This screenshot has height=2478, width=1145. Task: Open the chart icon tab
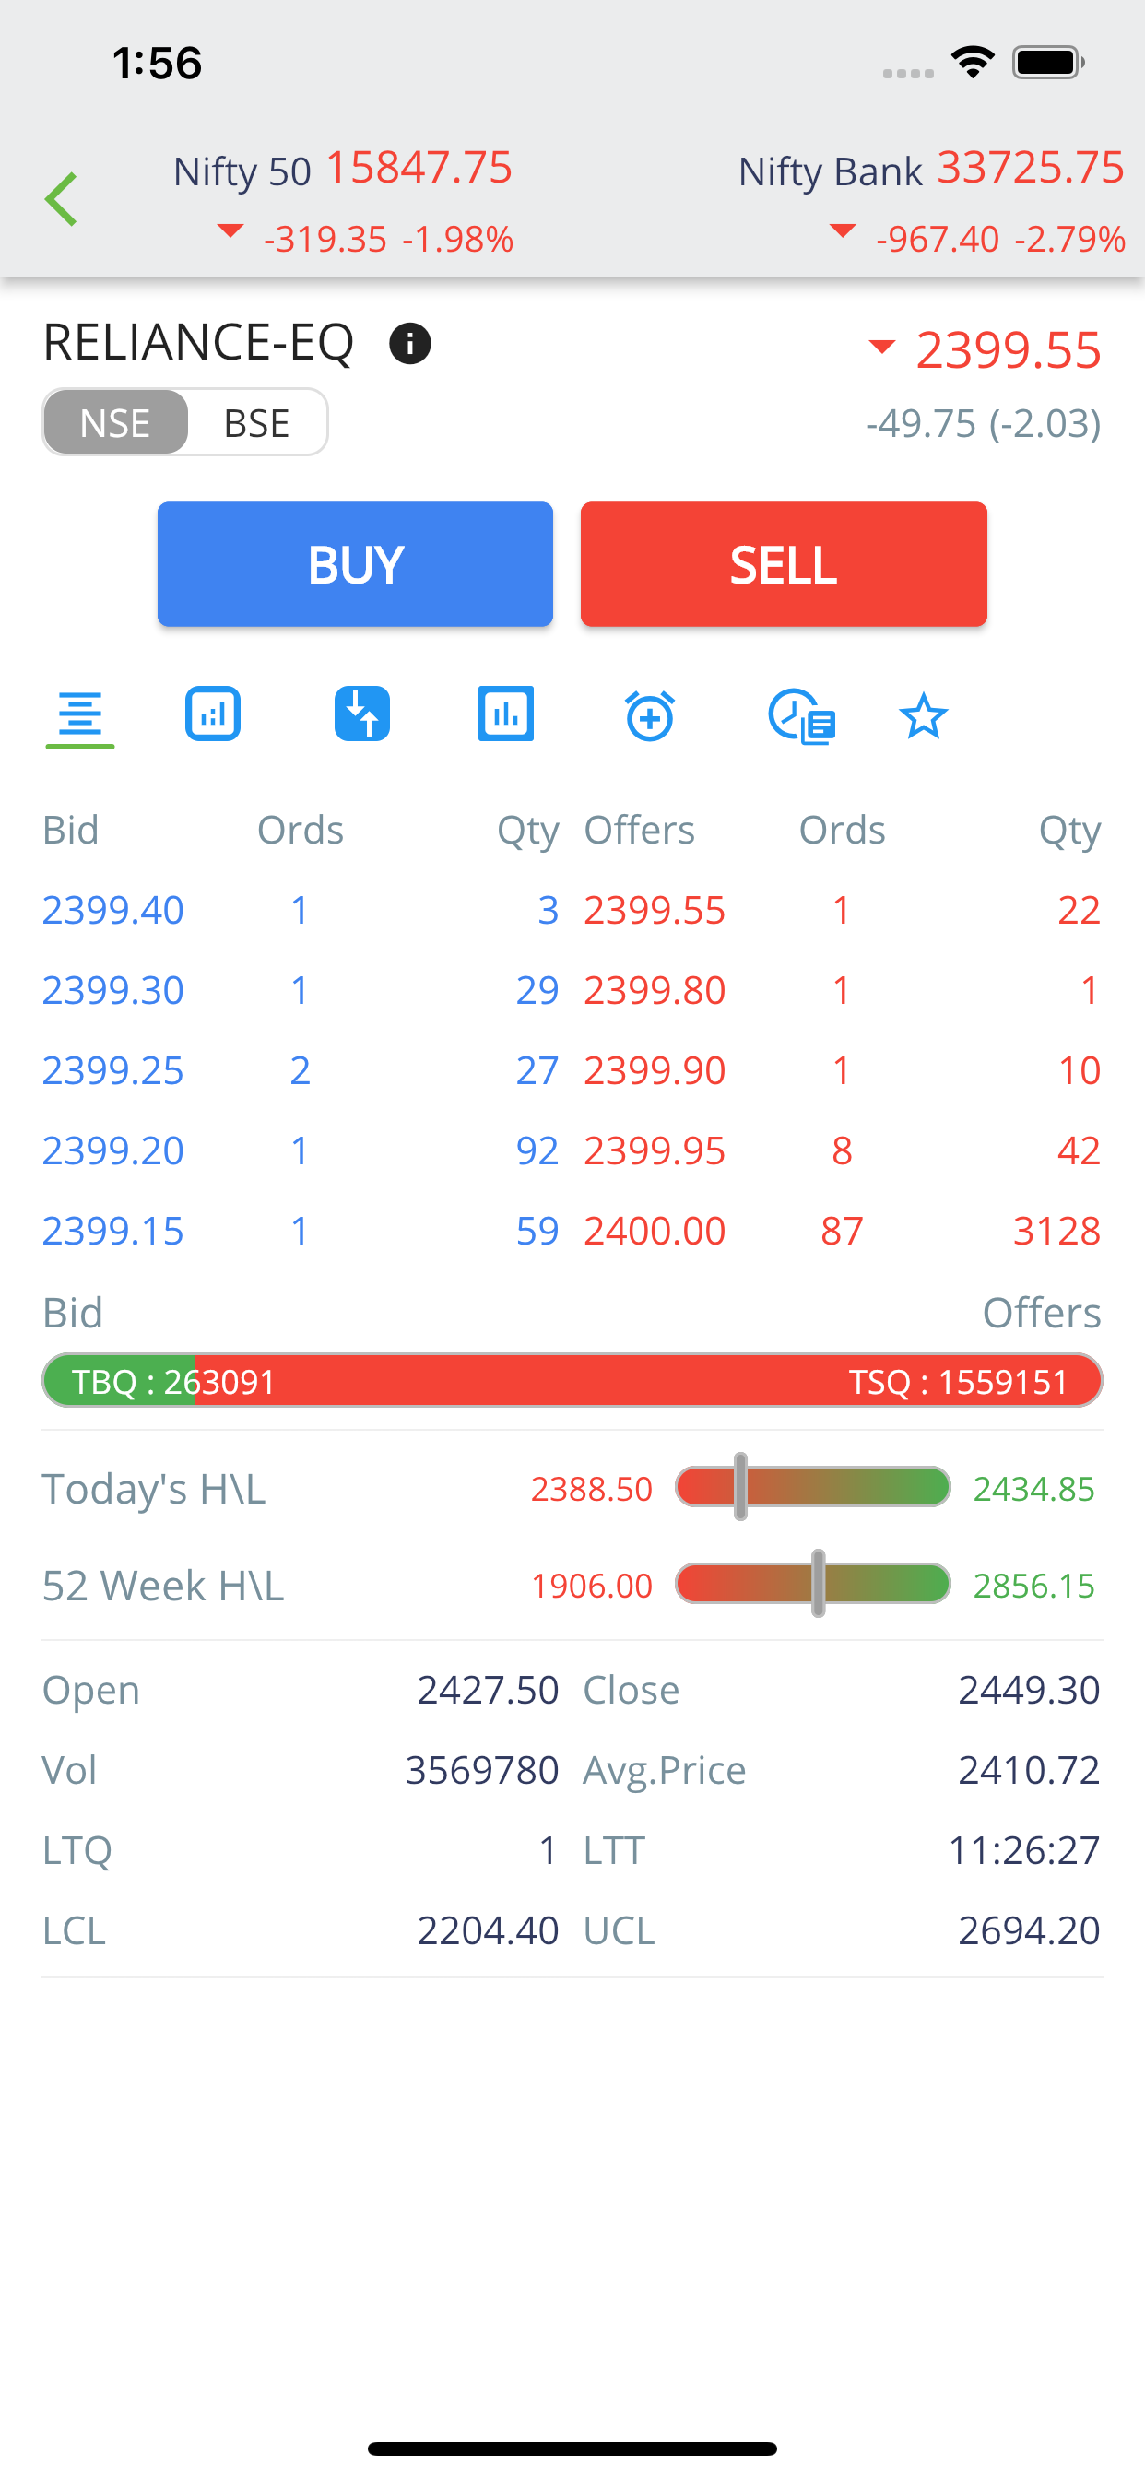[213, 714]
